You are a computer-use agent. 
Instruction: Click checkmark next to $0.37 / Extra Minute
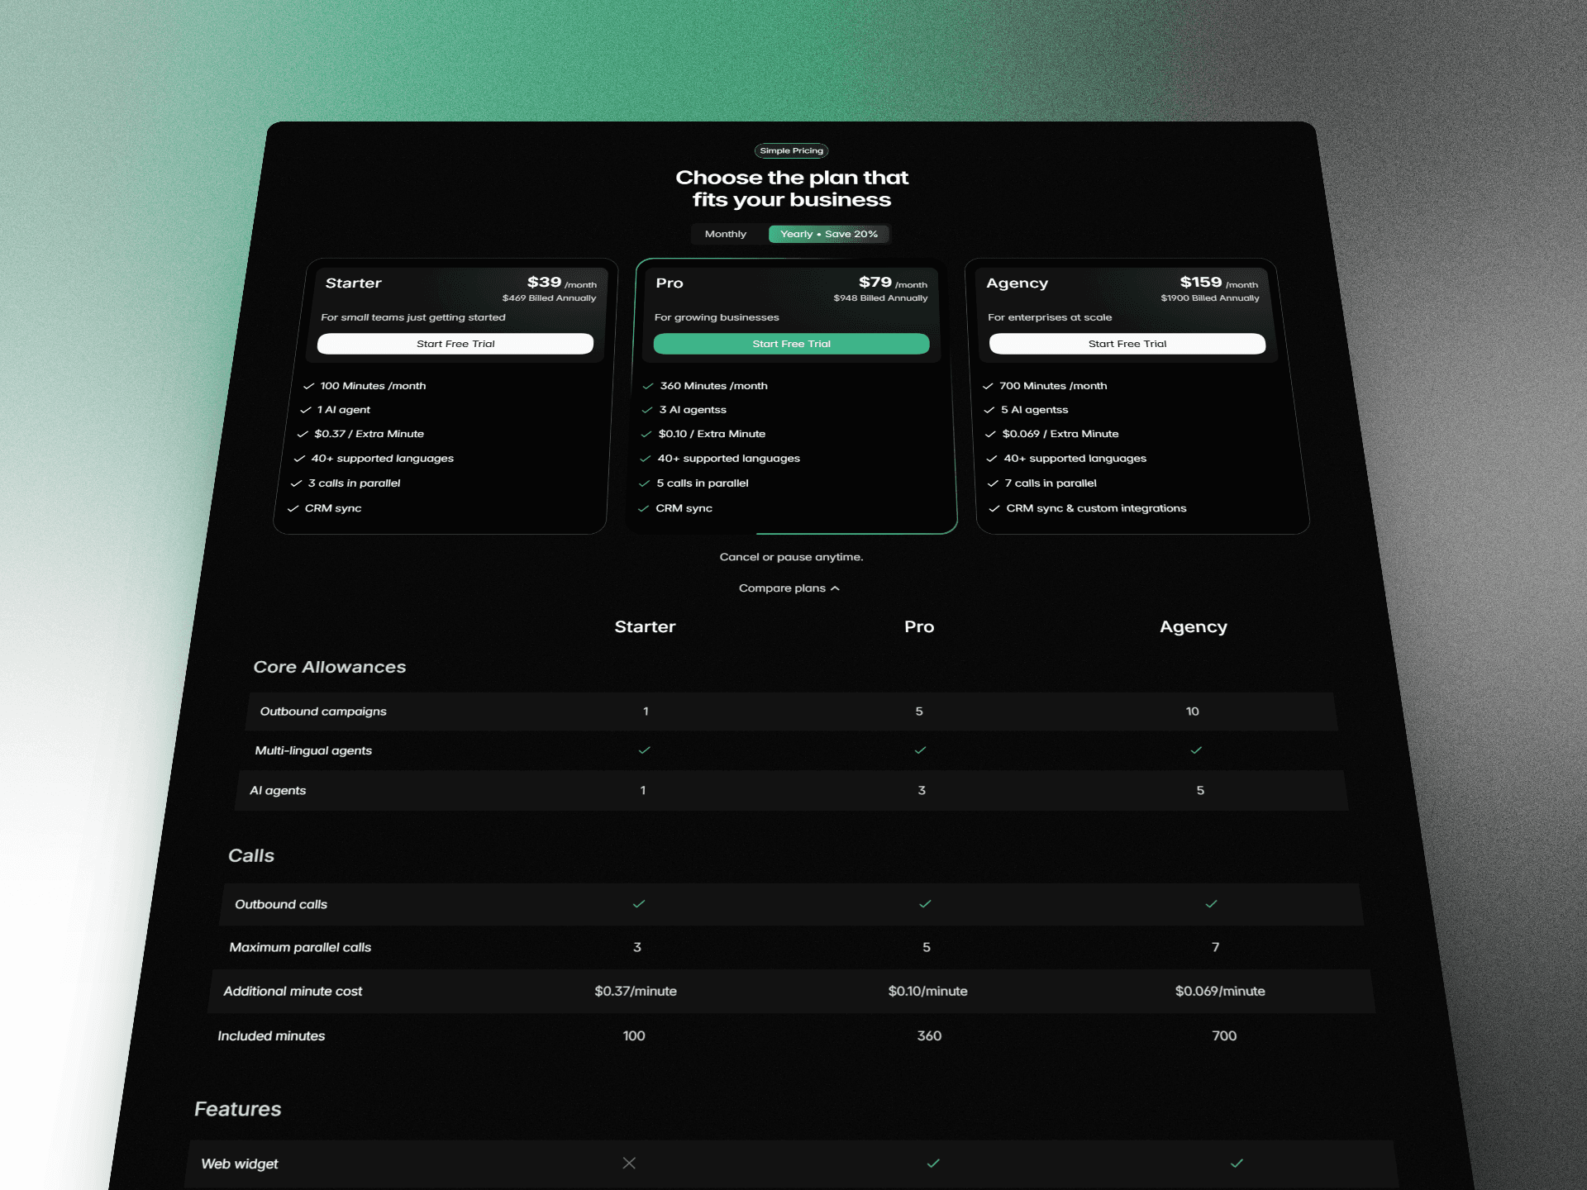point(303,434)
